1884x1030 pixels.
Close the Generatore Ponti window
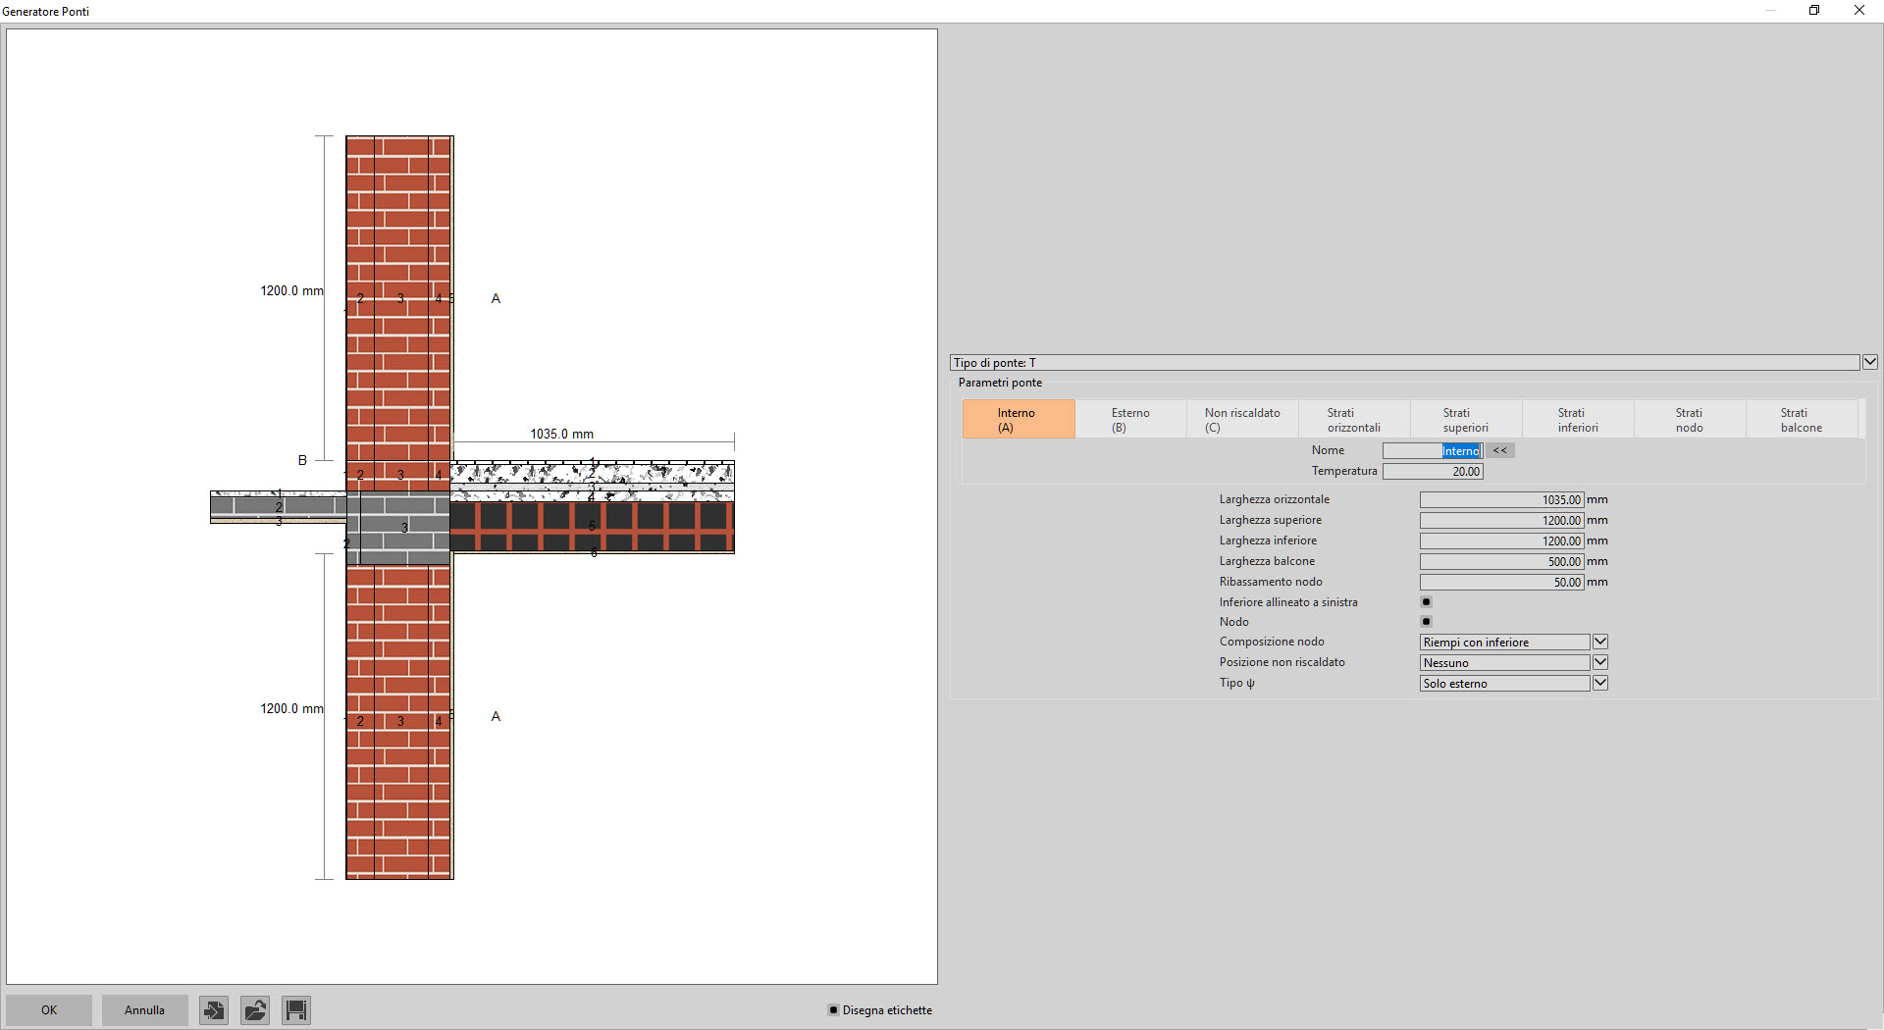point(1858,11)
